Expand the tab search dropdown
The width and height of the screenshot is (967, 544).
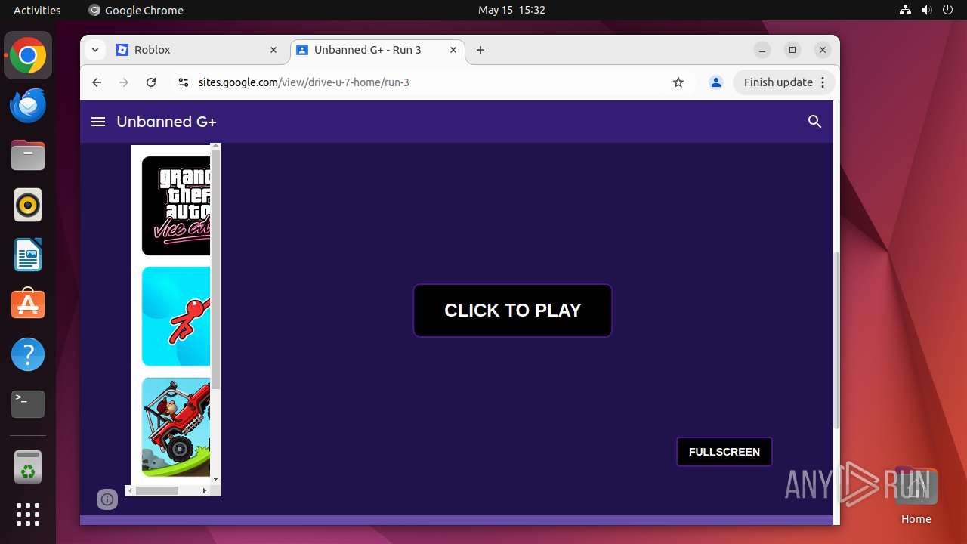pyautogui.click(x=94, y=50)
